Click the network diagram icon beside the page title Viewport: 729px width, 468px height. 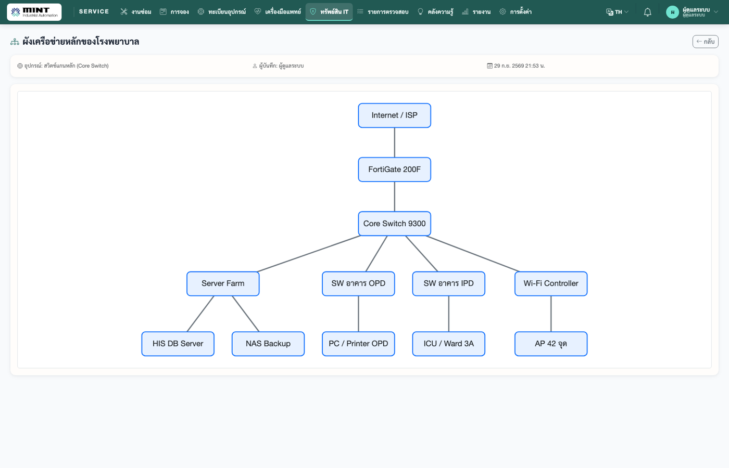coord(15,42)
